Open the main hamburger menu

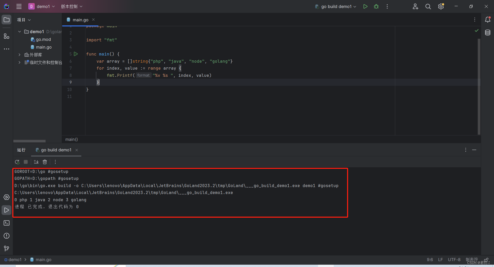point(19,6)
